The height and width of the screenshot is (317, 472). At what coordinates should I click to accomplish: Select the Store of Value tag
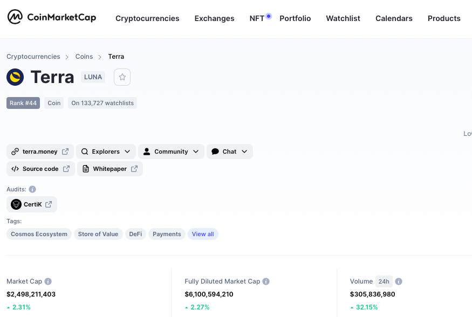98,234
